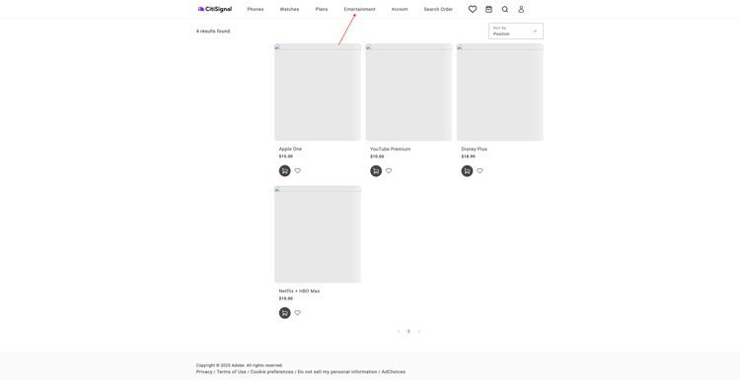Screen dimensions: 740x380
Task: Go to next results page arrow
Action: click(x=418, y=332)
